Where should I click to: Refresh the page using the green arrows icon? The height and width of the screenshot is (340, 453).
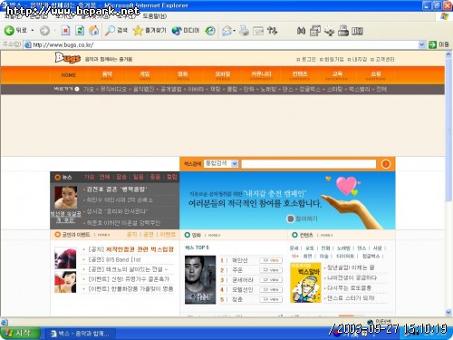coord(80,31)
